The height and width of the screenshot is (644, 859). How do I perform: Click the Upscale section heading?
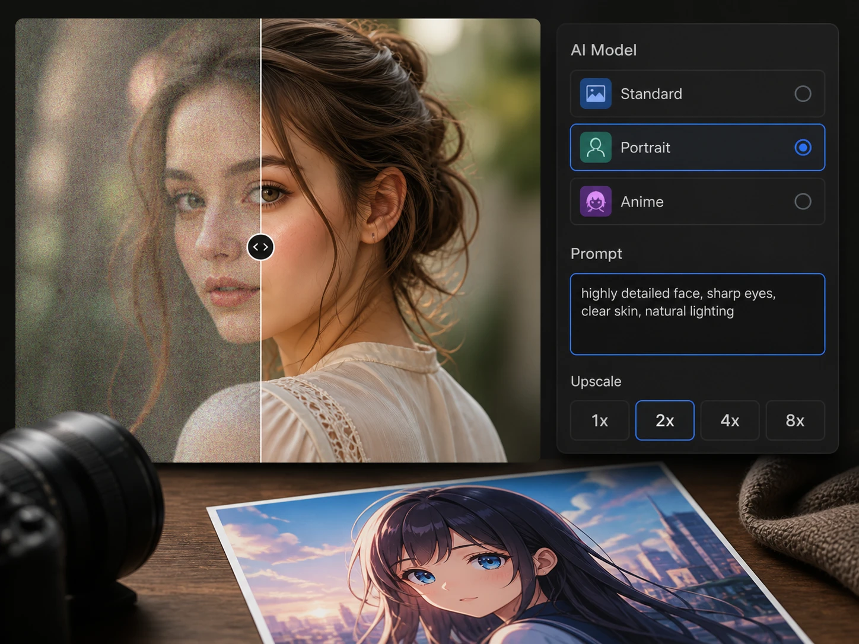pyautogui.click(x=596, y=381)
